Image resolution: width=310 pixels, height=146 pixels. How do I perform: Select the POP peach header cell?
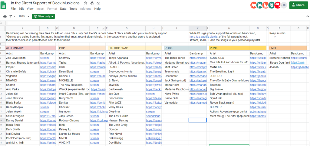(x=74, y=48)
